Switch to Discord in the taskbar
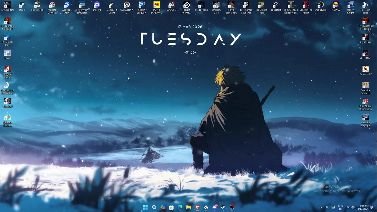 click(215, 207)
